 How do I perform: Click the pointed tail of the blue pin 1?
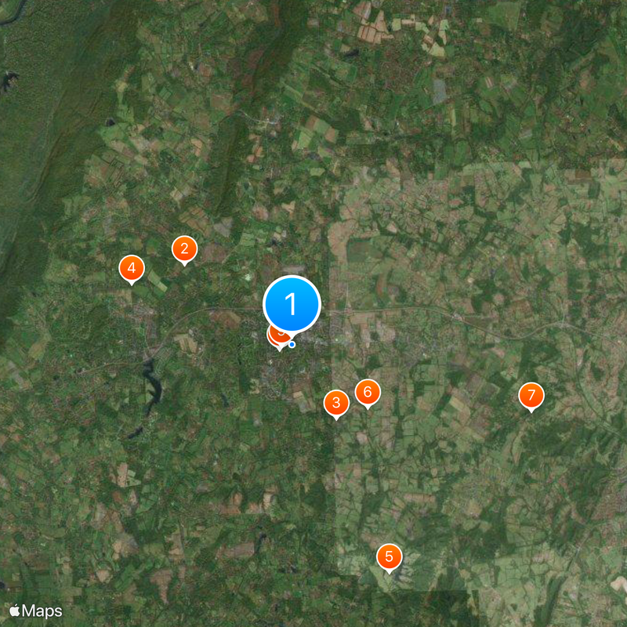[293, 336]
